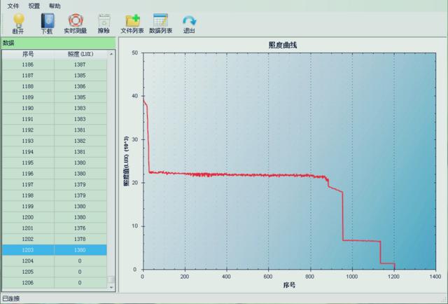Click lux value 1385 in row 1187

80,76
